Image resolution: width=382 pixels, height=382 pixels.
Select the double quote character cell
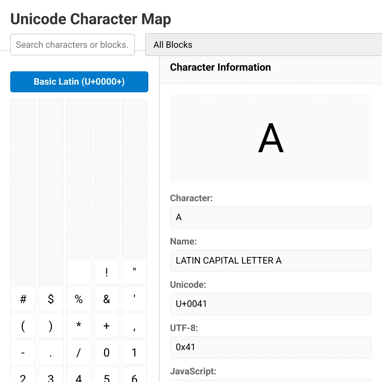coord(134,272)
